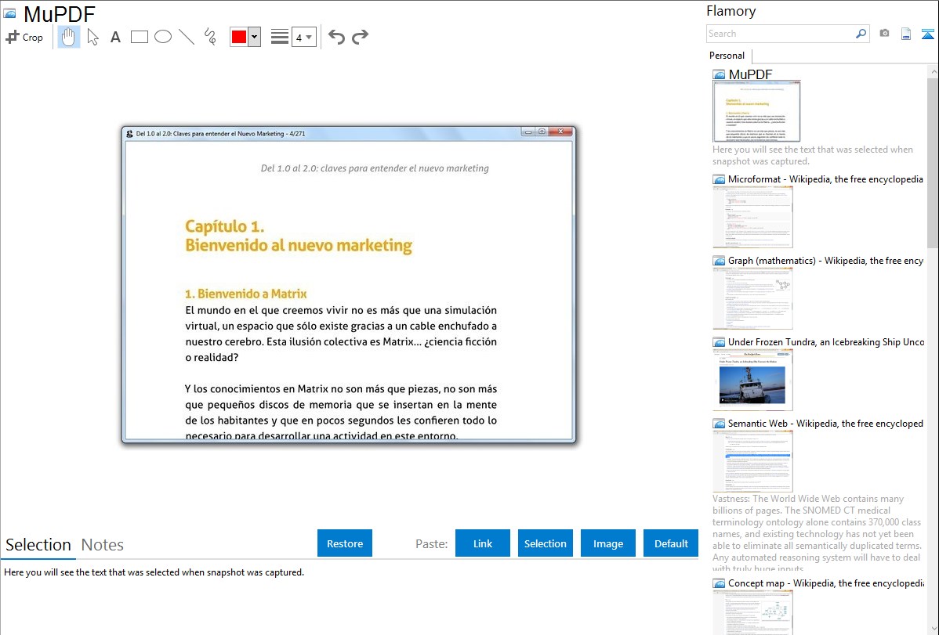Open the Concept map snapshot thumbnail
This screenshot has height=635, width=939.
coord(752,612)
